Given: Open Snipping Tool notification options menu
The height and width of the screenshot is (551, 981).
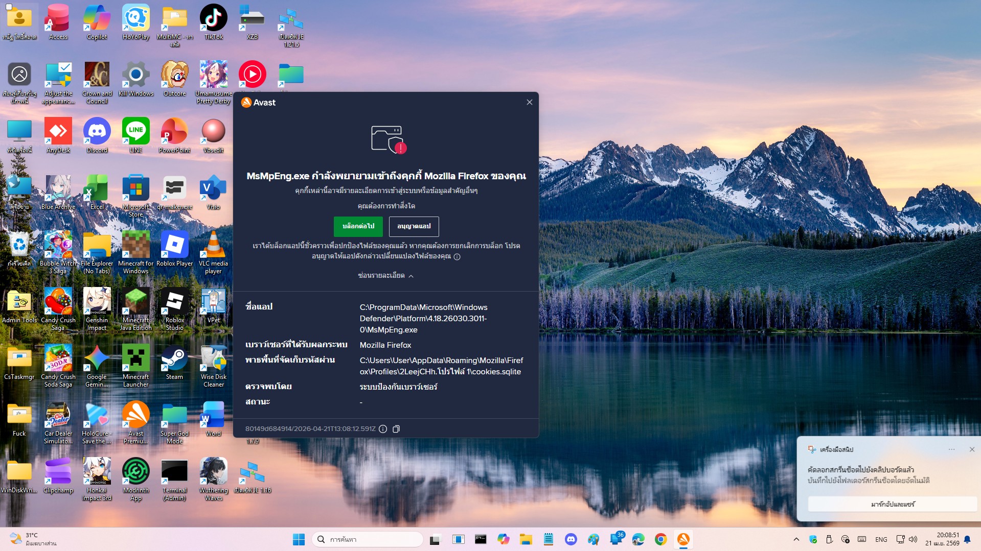Looking at the screenshot, I should coord(951,449).
